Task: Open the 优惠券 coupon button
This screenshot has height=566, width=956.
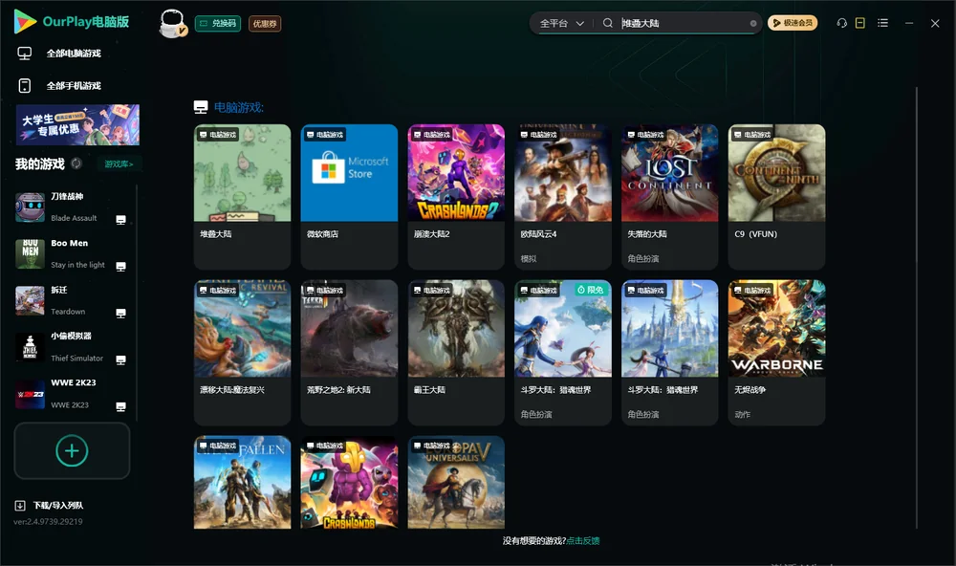Action: (x=265, y=24)
